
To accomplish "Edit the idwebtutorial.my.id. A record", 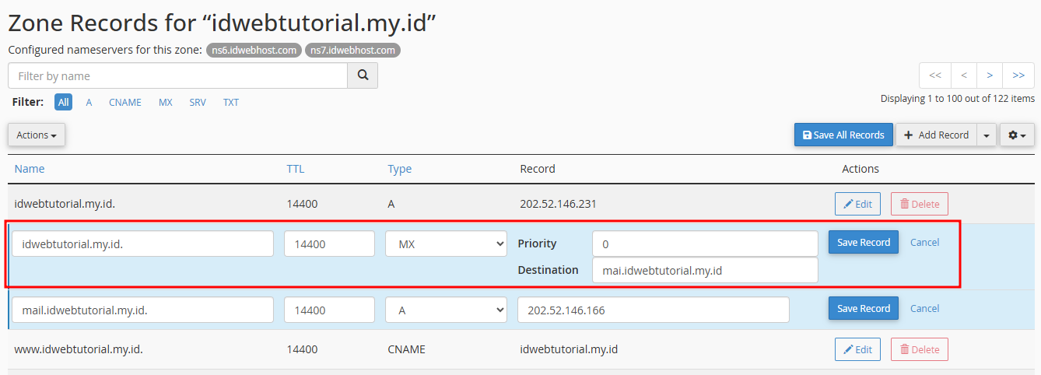I will coord(857,204).
